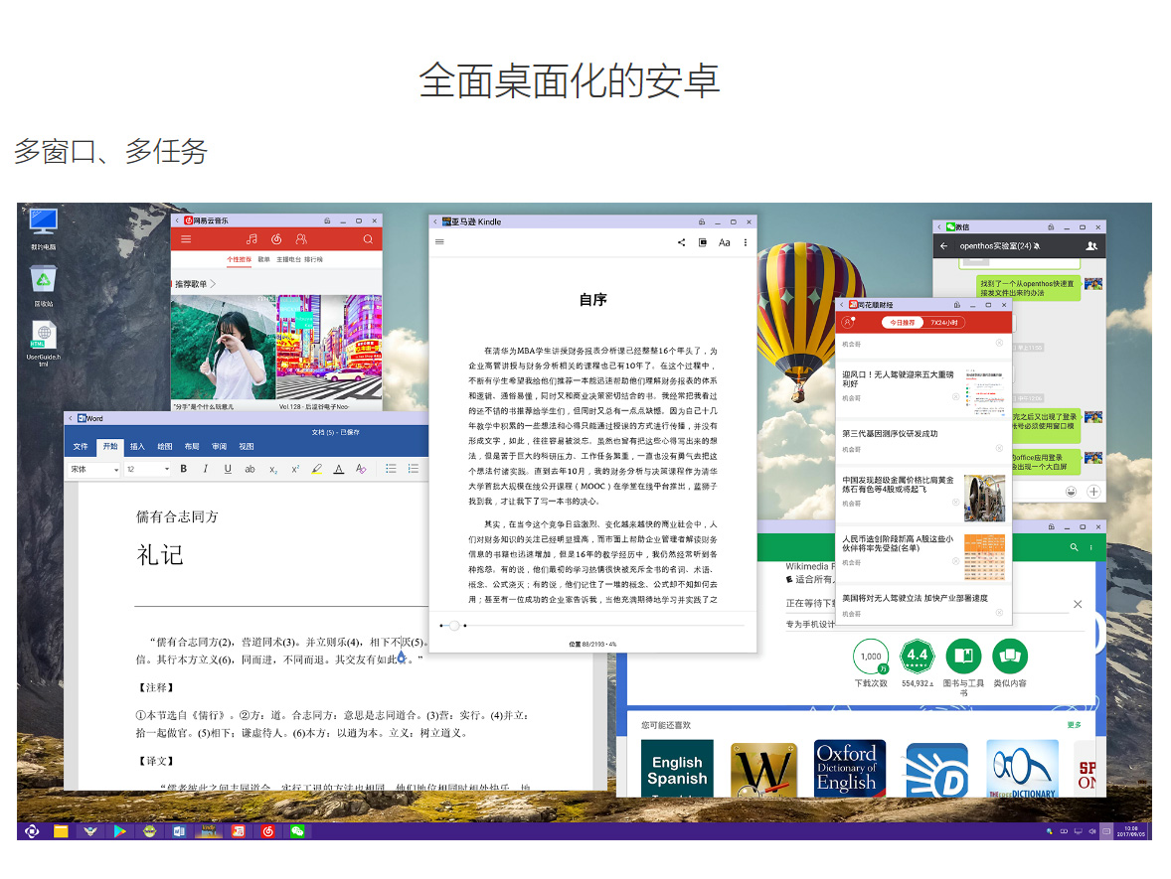Go back with arrow in WeChat chat
Image resolution: width=1171 pixels, height=879 pixels.
pos(944,245)
